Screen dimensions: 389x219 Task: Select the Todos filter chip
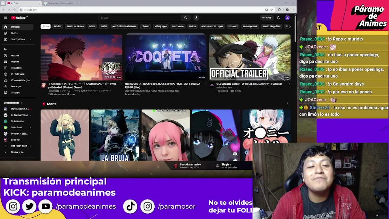point(46,26)
